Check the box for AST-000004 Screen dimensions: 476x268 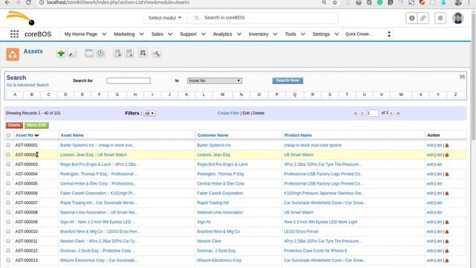click(8, 173)
